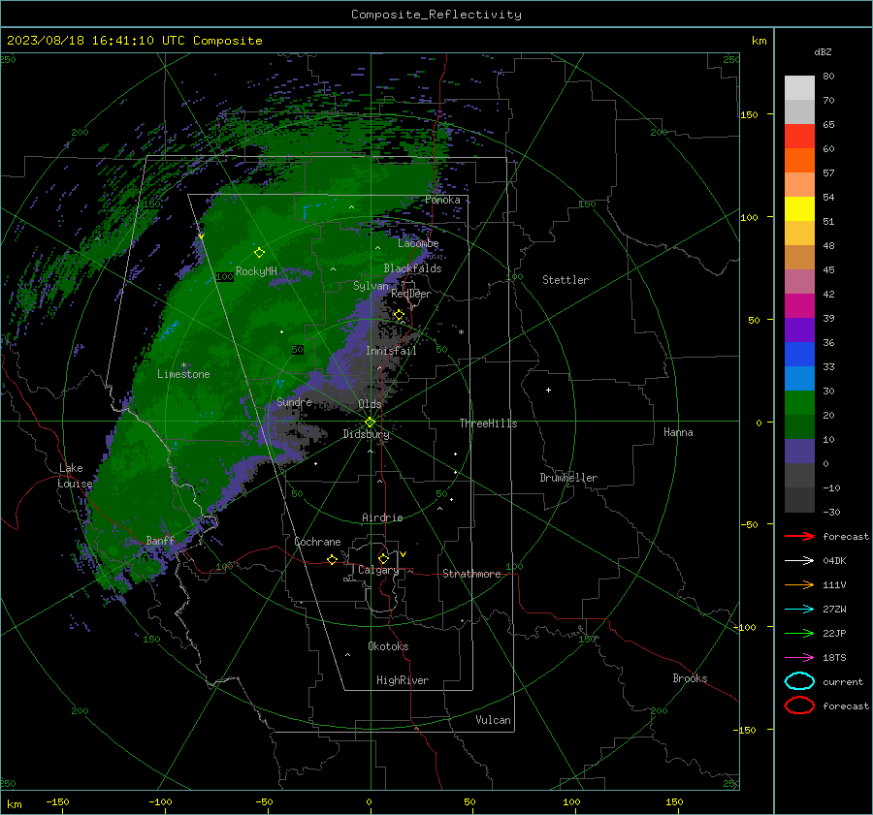
Task: Click the Lake Louise label
Action: 75,476
